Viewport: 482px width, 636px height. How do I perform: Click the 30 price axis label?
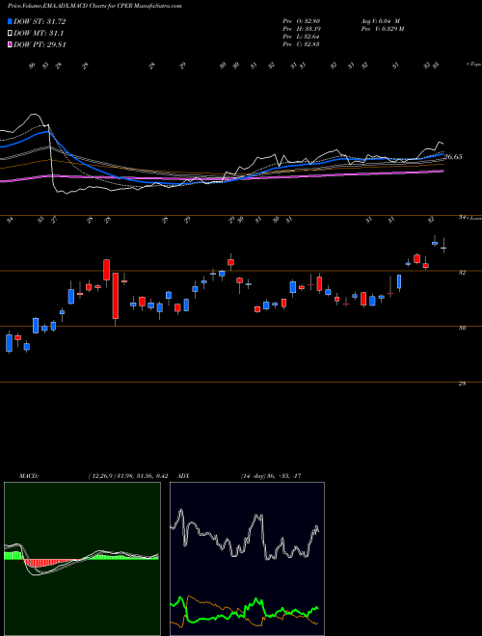point(462,329)
